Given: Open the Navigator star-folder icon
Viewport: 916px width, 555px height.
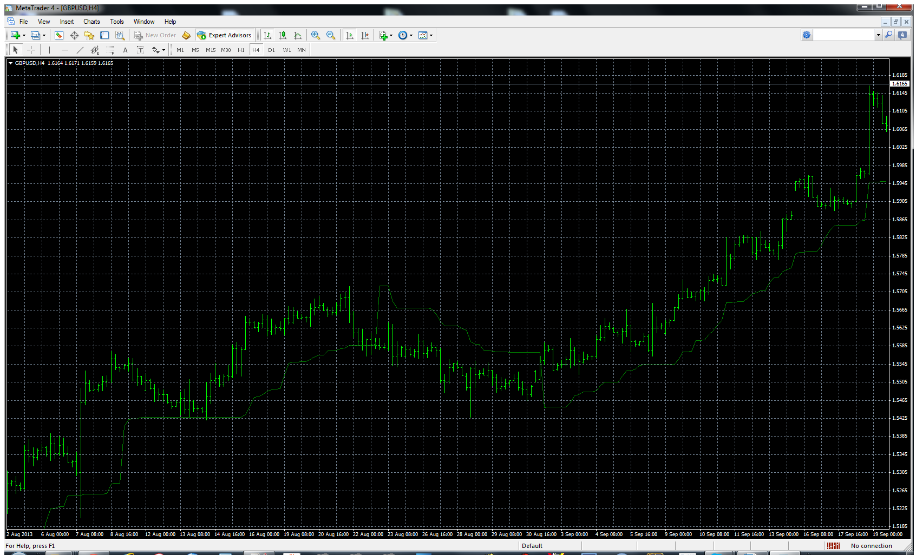Looking at the screenshot, I should pyautogui.click(x=89, y=35).
